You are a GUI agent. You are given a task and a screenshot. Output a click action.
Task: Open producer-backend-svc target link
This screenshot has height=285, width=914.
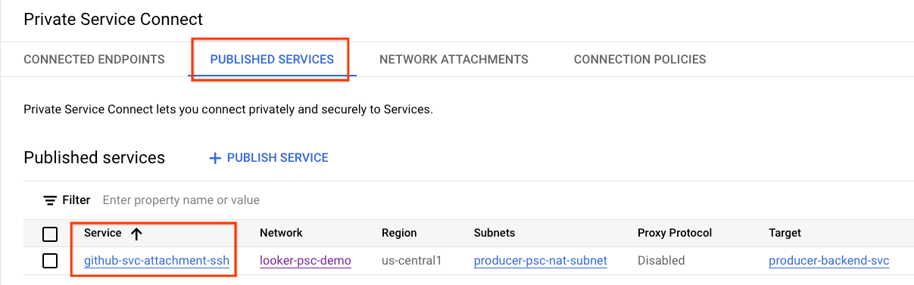(828, 261)
